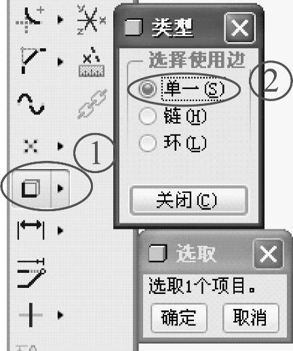Click the 确定 button in 选取 dialog

pos(178,318)
